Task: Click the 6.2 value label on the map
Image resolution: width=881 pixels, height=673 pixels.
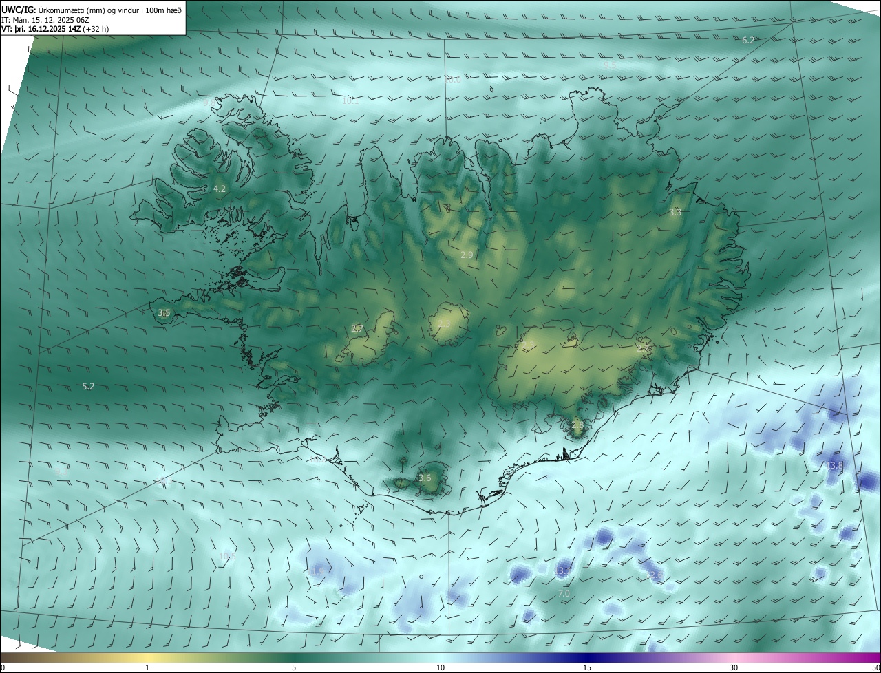Action: click(x=748, y=41)
